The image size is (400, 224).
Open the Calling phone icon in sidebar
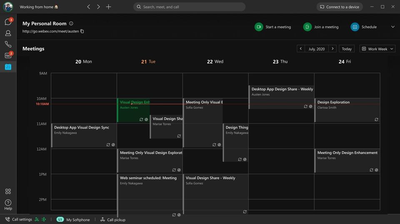pyautogui.click(x=8, y=44)
